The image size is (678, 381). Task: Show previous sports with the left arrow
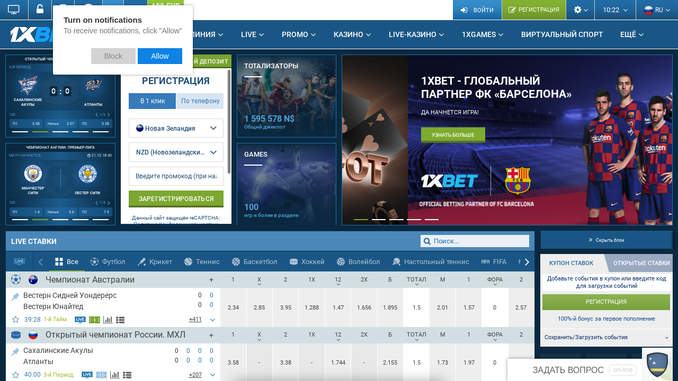tap(40, 261)
